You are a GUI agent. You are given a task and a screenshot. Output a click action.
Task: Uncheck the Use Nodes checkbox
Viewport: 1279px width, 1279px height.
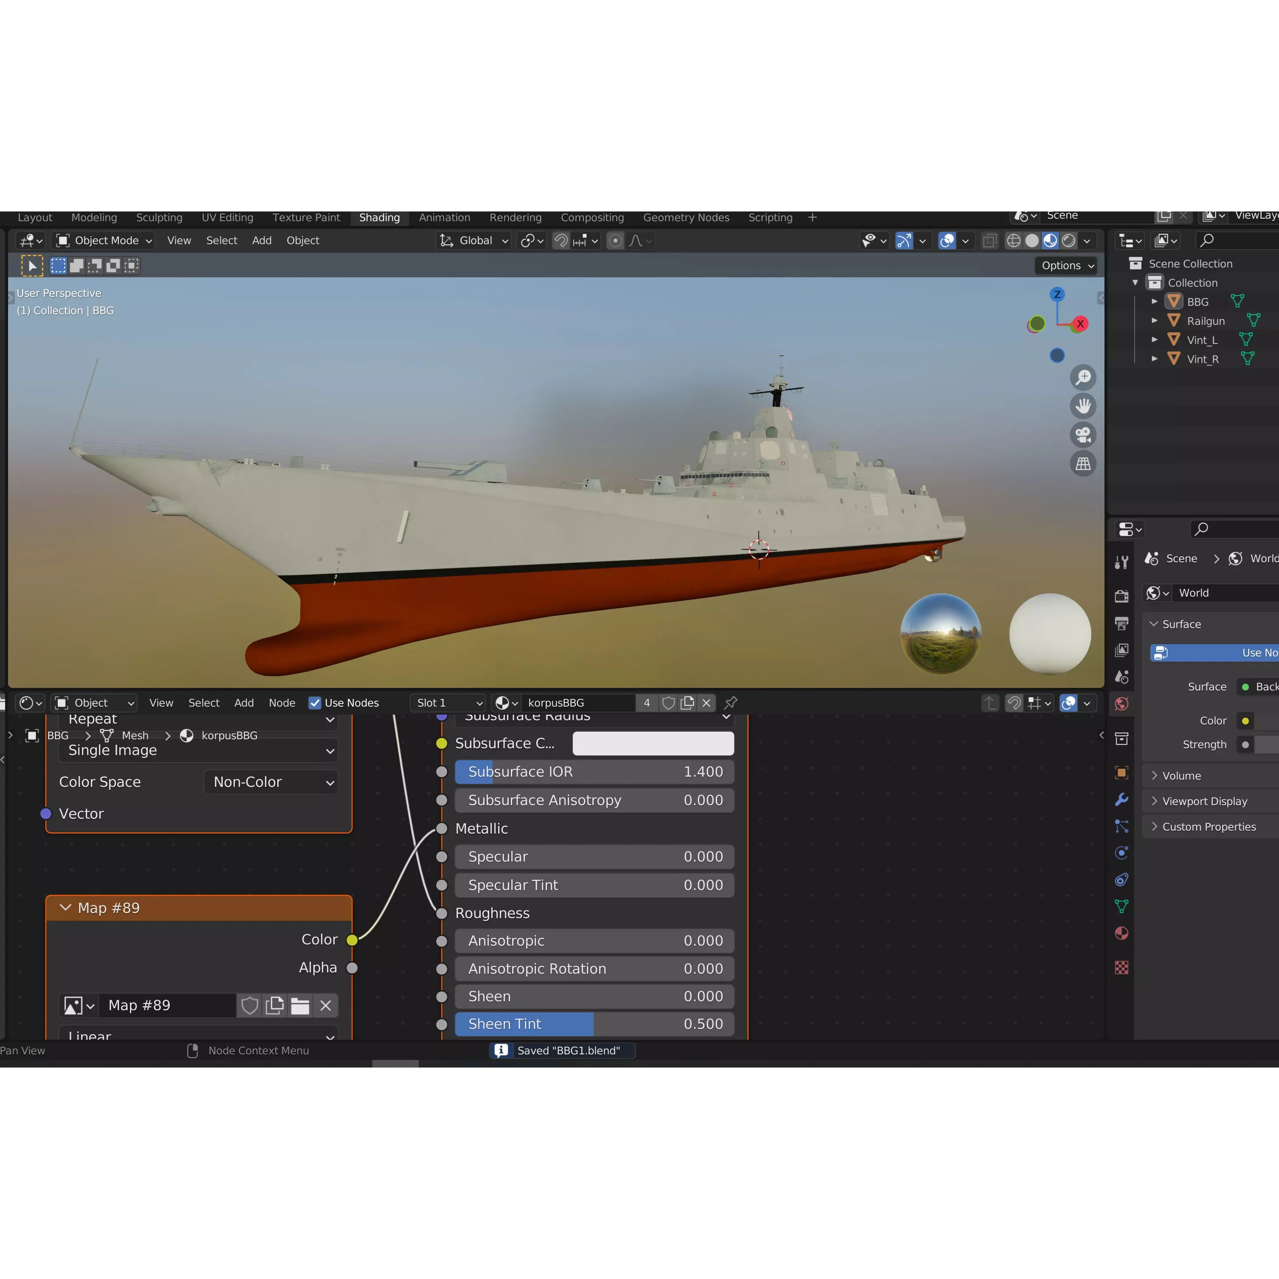(x=315, y=703)
